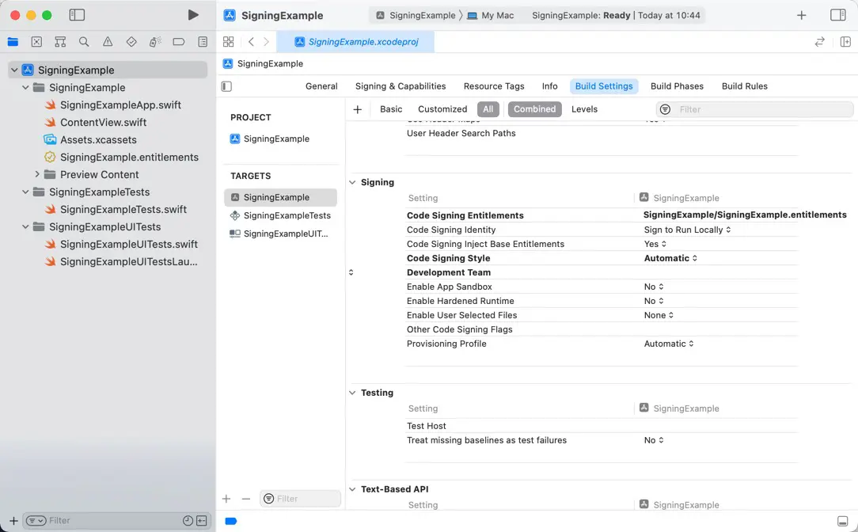Switch to Levels view
Image resolution: width=858 pixels, height=532 pixels.
click(x=584, y=109)
